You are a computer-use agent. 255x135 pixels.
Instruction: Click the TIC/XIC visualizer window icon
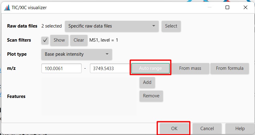(x=6, y=7)
